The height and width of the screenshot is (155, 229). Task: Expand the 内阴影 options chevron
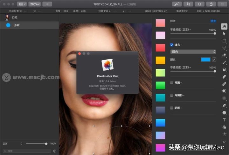click(184, 95)
